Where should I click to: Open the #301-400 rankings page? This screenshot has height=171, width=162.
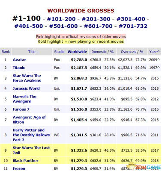[131, 19]
